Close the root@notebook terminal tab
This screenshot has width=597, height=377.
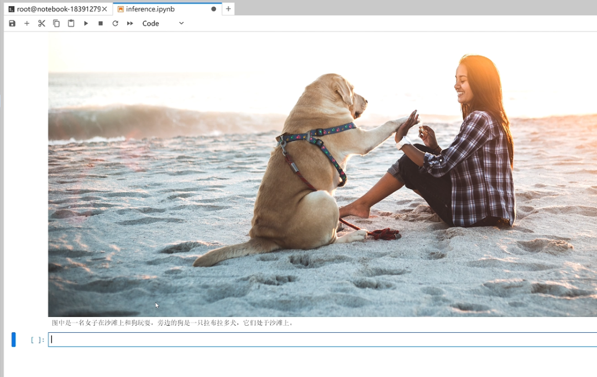(104, 9)
